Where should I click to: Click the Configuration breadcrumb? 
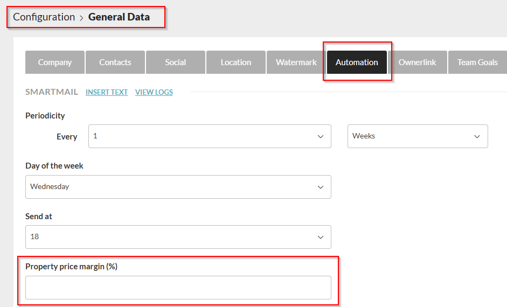click(x=44, y=17)
